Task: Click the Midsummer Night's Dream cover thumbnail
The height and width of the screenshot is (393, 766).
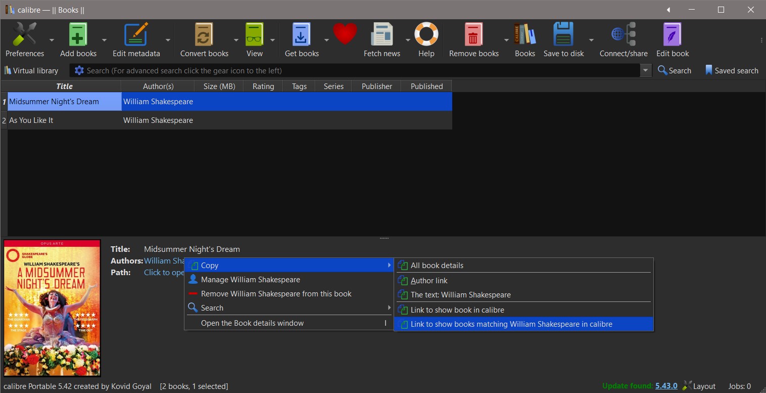Action: tap(52, 308)
